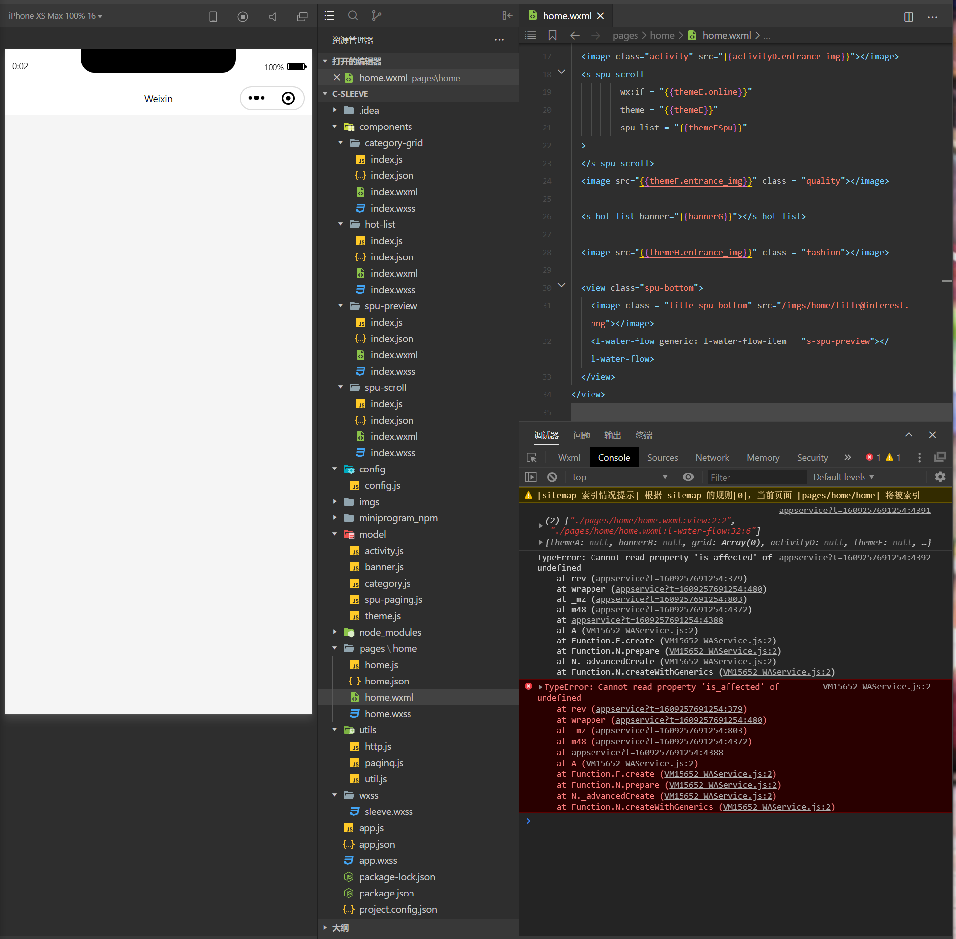Open sleeve.wxss file
Screen dimensions: 956x939
coord(388,811)
